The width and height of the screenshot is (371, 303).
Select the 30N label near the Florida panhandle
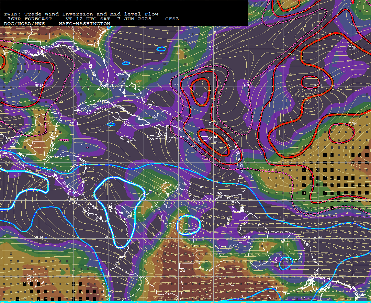point(74,48)
